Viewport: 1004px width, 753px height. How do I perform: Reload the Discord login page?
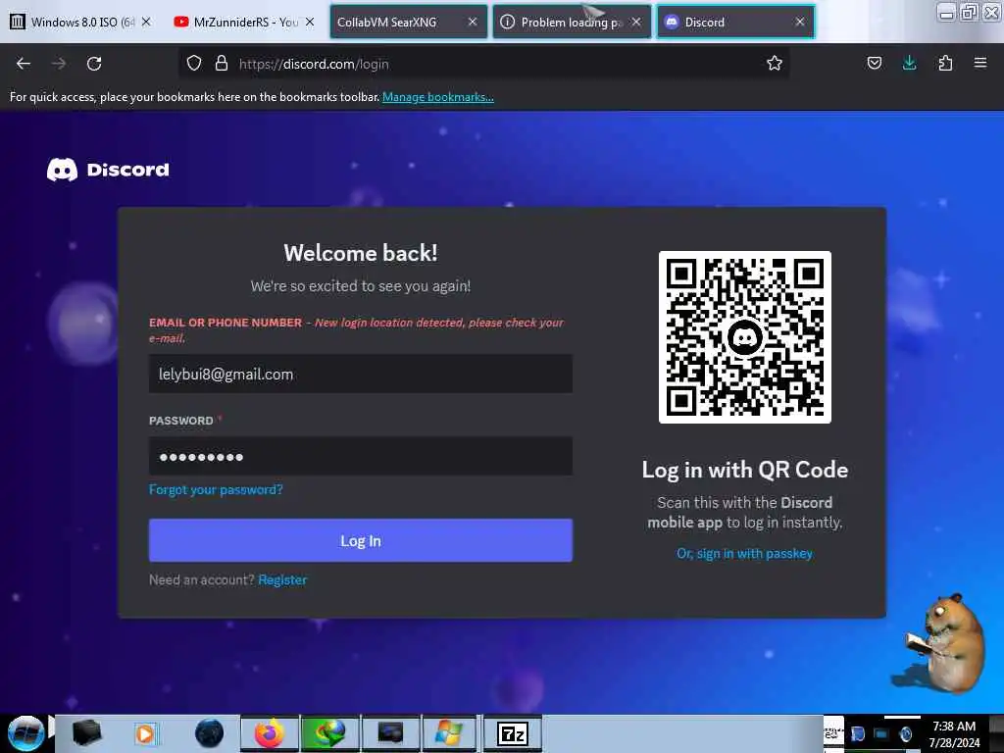coord(94,64)
